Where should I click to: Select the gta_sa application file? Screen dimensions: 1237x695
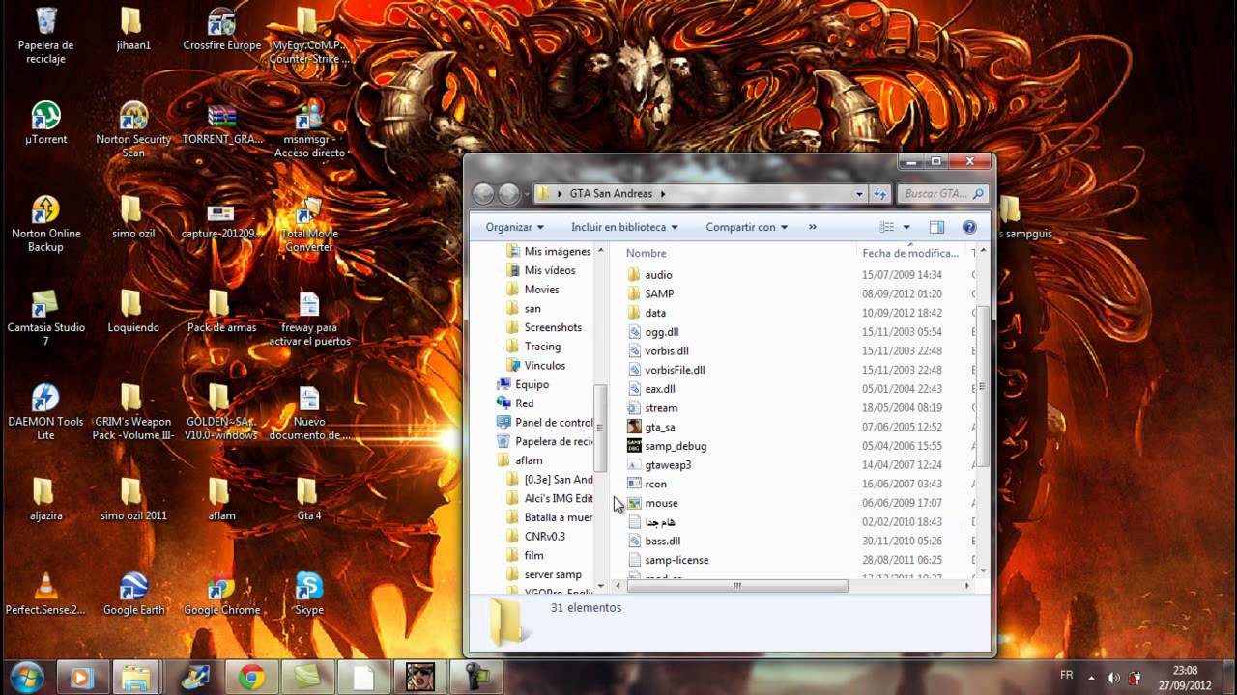[660, 427]
